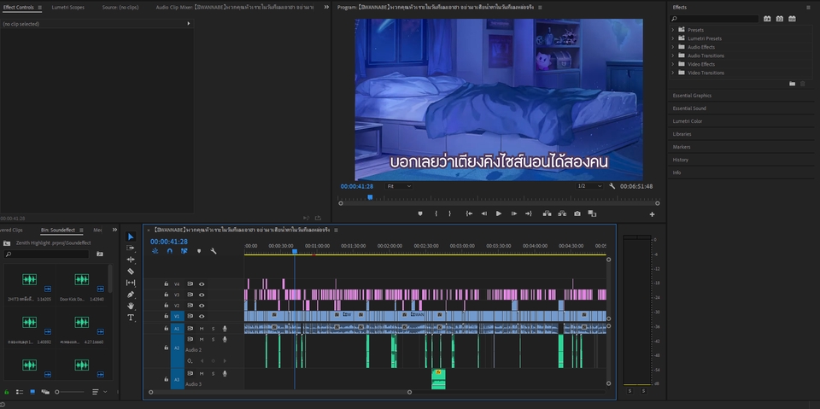Open the Essential Sound panel
Screen dimensions: 820x409
(689, 108)
